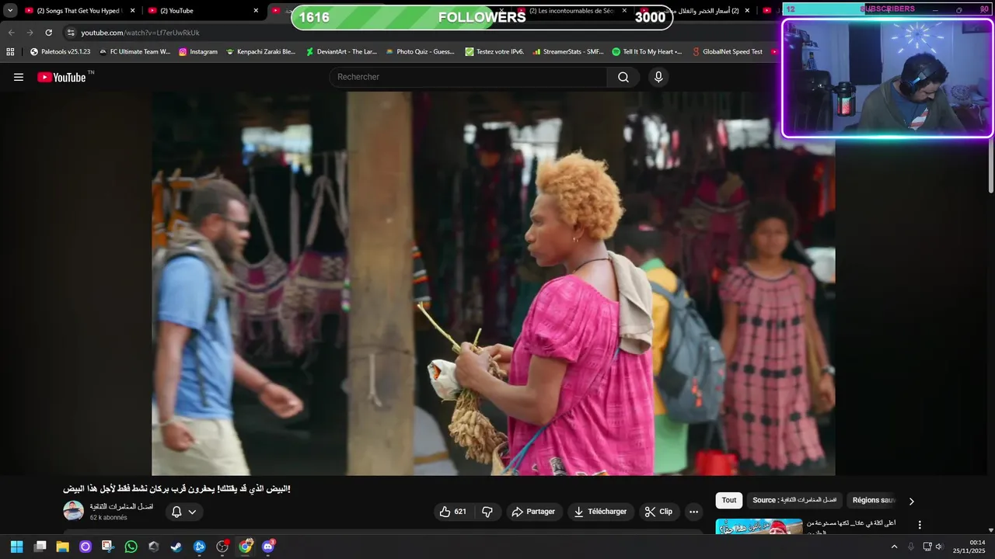Go back to the previous page
Viewport: 995px width, 559px height.
(x=11, y=33)
